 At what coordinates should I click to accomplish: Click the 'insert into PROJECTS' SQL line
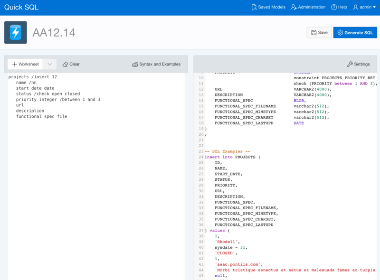[x=233, y=157]
